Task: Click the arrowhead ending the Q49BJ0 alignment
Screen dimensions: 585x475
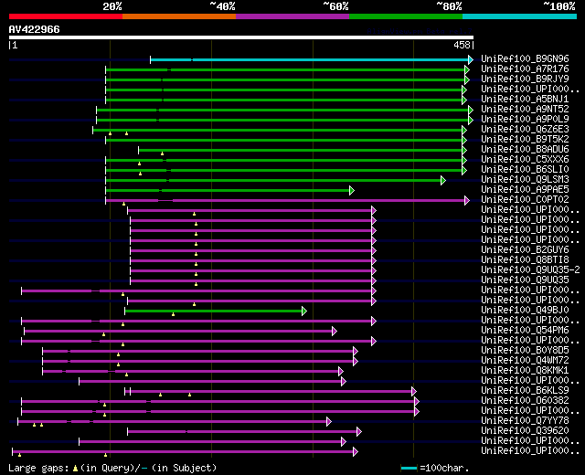Action: point(304,311)
